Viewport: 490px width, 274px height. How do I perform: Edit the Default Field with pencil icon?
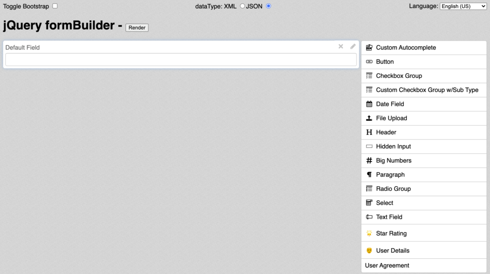(x=353, y=46)
